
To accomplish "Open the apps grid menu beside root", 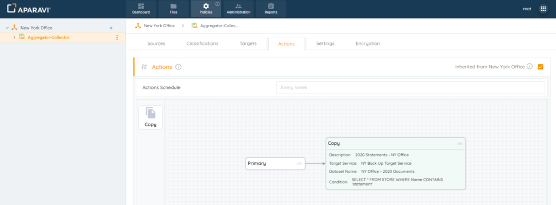I will tap(543, 9).
